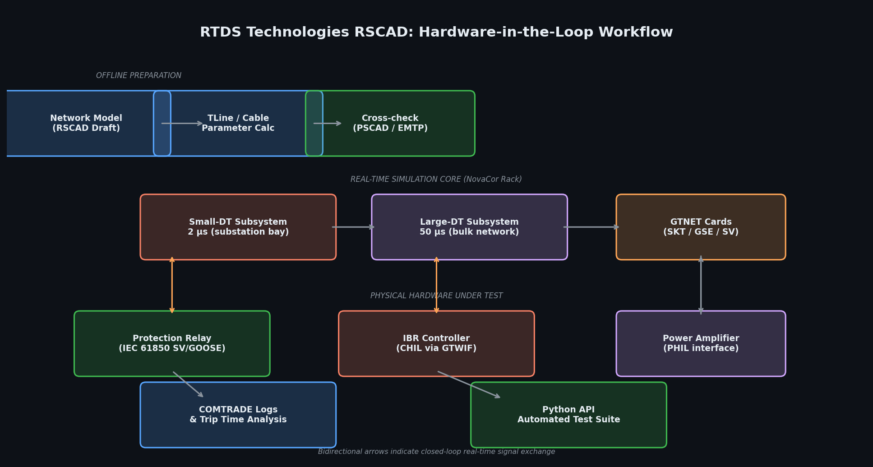Click the PHYSICAL HARDWARE UNDER TEST label
Image resolution: width=873 pixels, height=467 pixels.
(436, 296)
